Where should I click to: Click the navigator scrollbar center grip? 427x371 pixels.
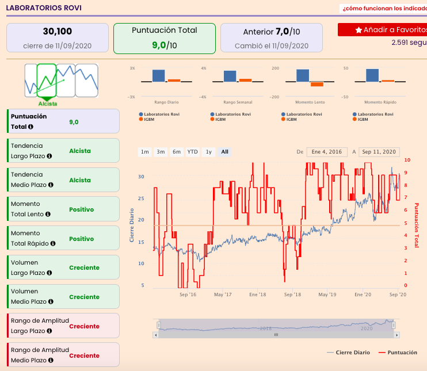click(276, 335)
